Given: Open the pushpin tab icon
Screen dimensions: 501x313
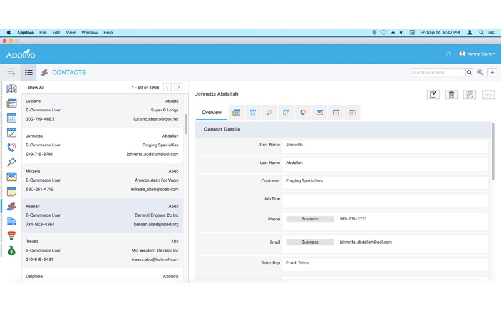Looking at the screenshot, I should coord(269,113).
